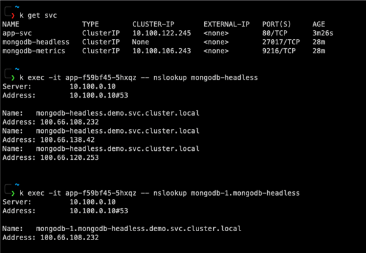Click the resolved address 100.66.138.42

(67, 140)
